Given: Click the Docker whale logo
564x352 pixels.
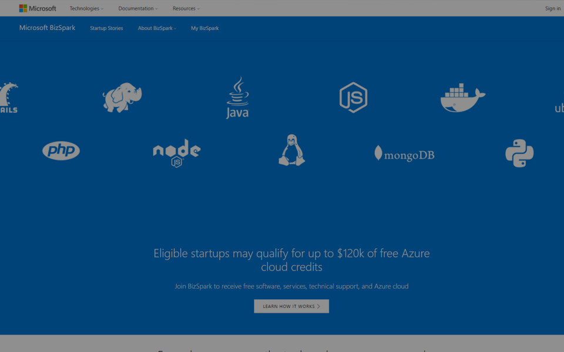Looking at the screenshot, I should (462, 98).
